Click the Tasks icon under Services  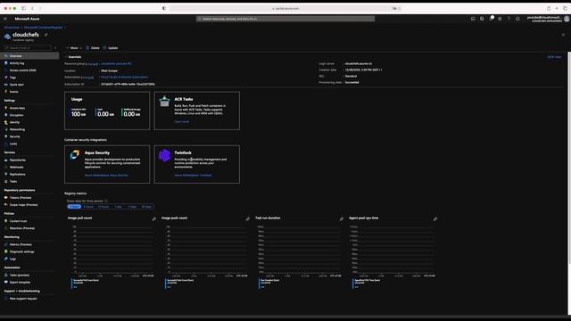(6, 181)
